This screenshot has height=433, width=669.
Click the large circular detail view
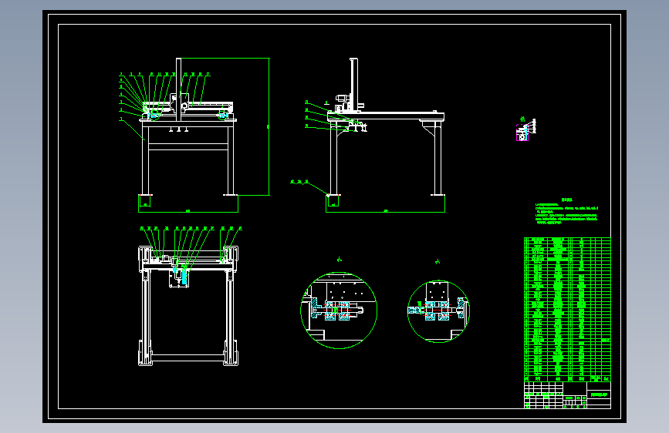click(x=339, y=310)
